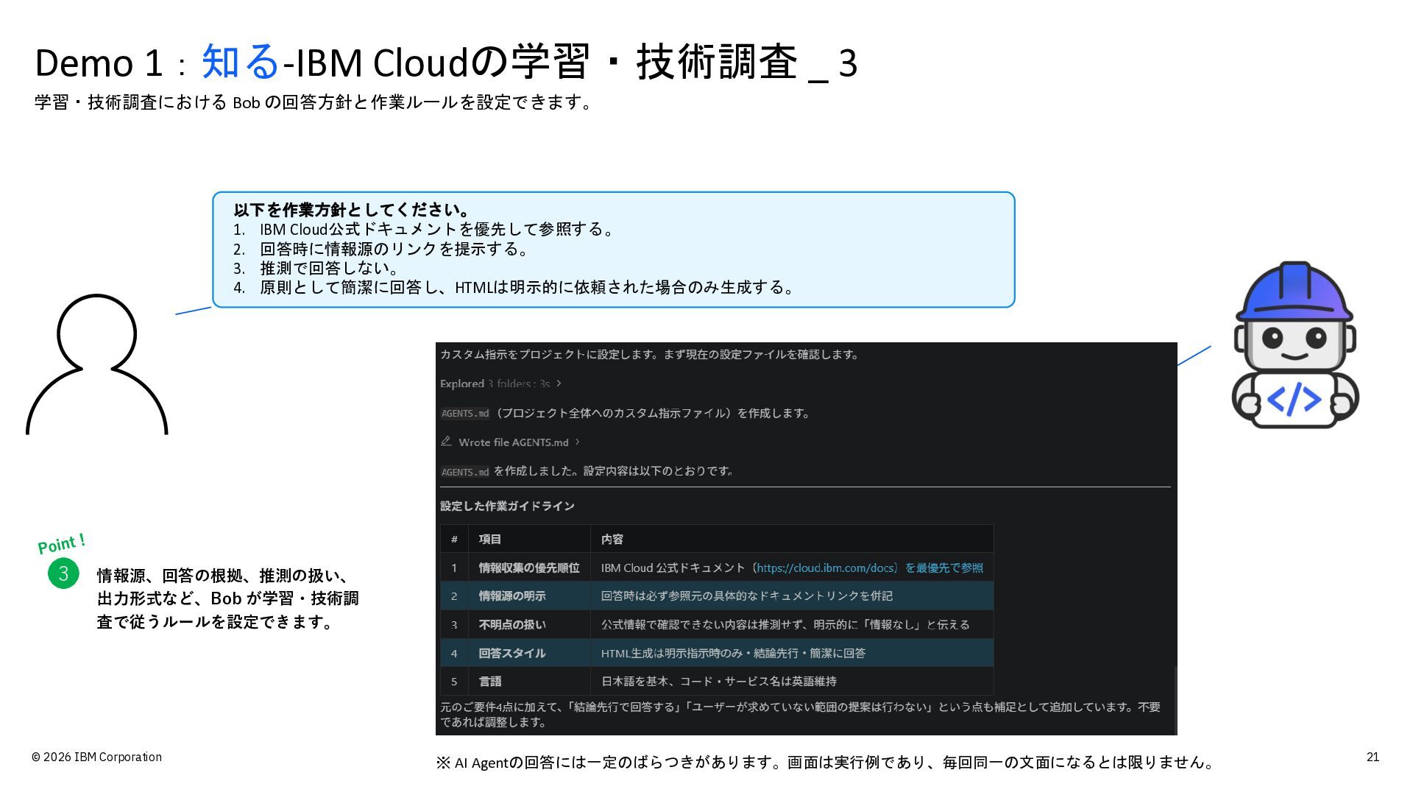Click the bubble line starting '原則として簡潔に回答し'
Image resolution: width=1413 pixels, height=795 pixels.
pyautogui.click(x=528, y=287)
